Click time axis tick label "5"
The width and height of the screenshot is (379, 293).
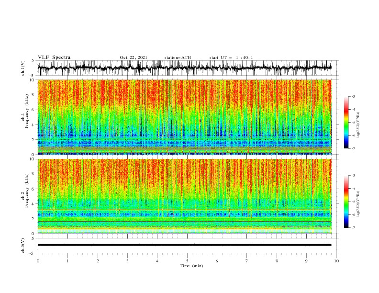[187, 261]
